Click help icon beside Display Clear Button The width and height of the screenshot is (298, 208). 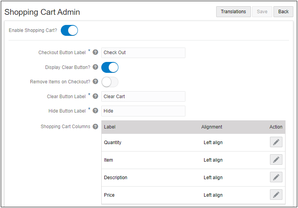tap(95, 67)
